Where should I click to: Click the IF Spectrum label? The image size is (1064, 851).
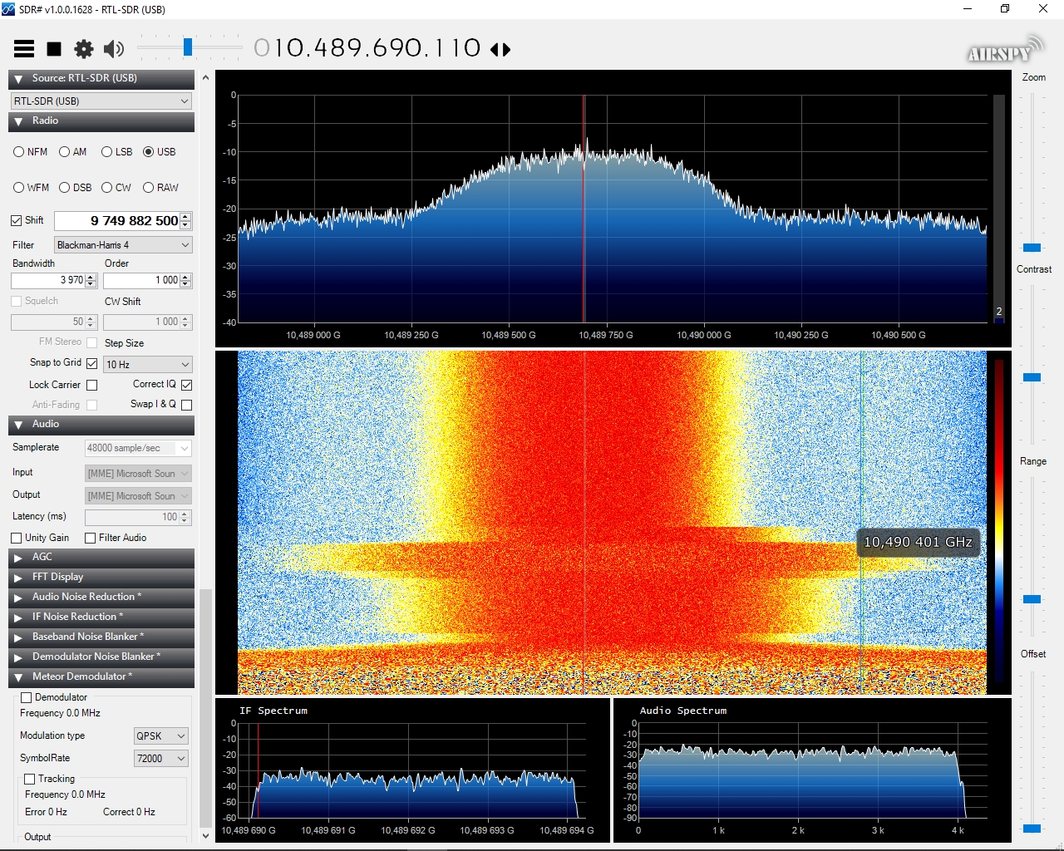(273, 711)
